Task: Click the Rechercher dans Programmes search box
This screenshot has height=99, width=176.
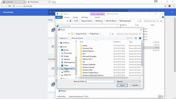Action: click(128, 34)
